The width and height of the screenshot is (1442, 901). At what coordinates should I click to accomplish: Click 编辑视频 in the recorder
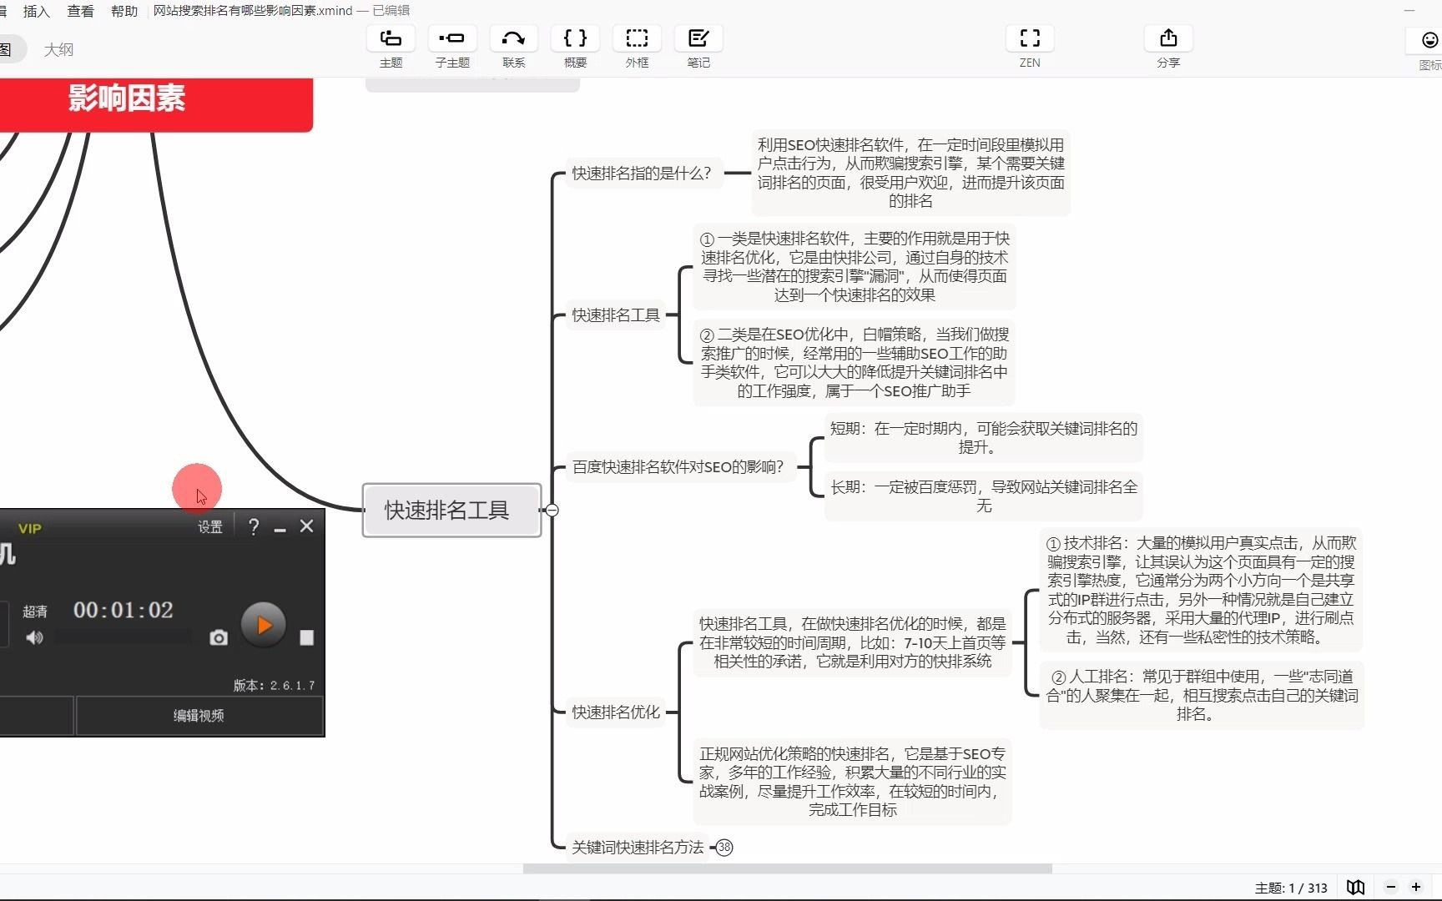[199, 716]
